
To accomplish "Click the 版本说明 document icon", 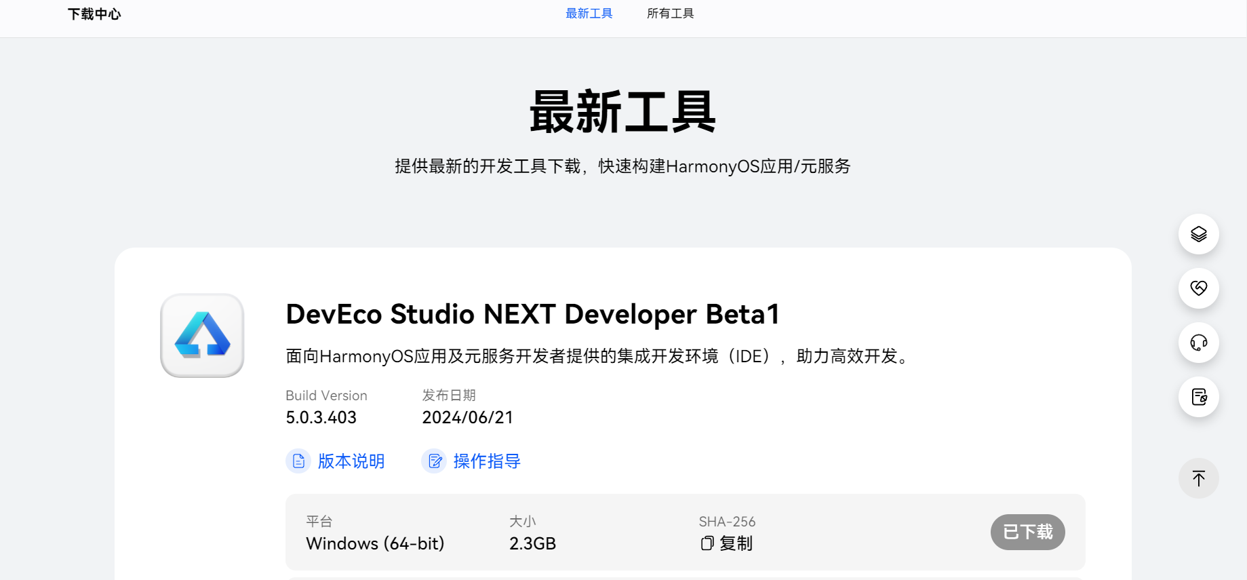I will [298, 461].
